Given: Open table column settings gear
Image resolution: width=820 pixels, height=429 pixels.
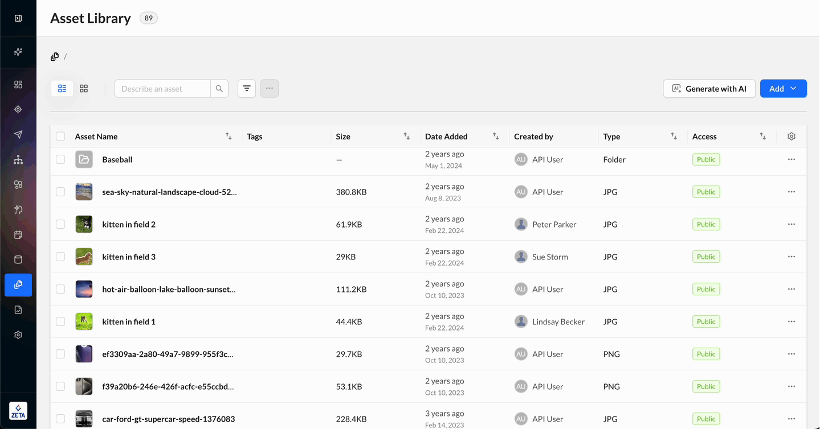Looking at the screenshot, I should pyautogui.click(x=792, y=137).
